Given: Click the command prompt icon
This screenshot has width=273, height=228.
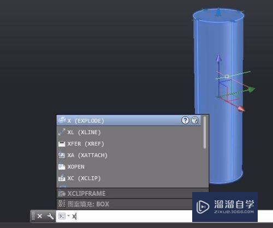Looking at the screenshot, I should [62, 216].
